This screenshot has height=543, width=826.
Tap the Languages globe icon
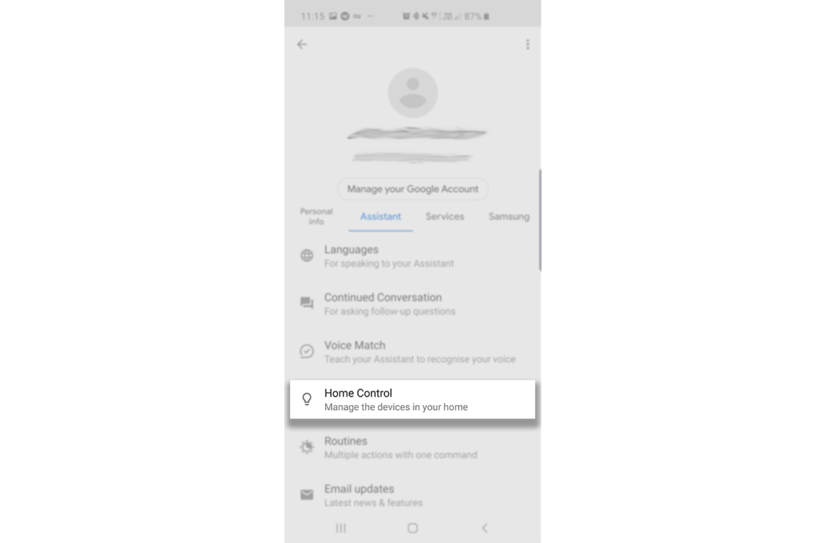point(307,256)
